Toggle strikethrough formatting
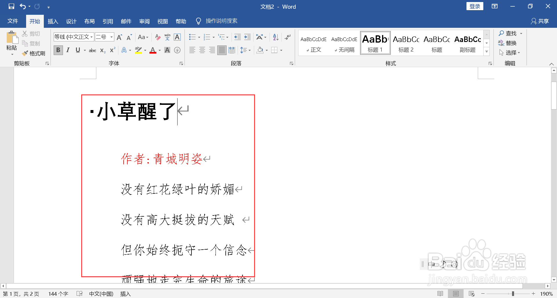Viewport: 557px width, 298px height. click(93, 50)
